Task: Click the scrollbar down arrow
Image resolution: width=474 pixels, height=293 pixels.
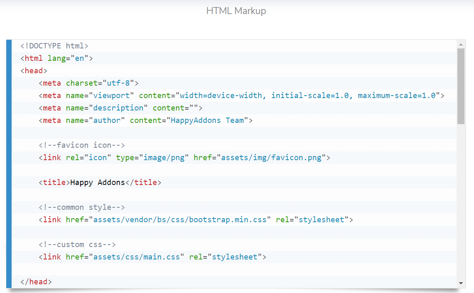Action: click(461, 283)
